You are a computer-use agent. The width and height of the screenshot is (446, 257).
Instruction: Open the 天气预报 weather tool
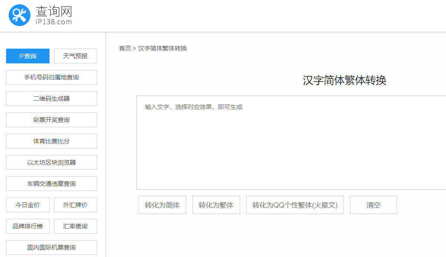coord(75,56)
